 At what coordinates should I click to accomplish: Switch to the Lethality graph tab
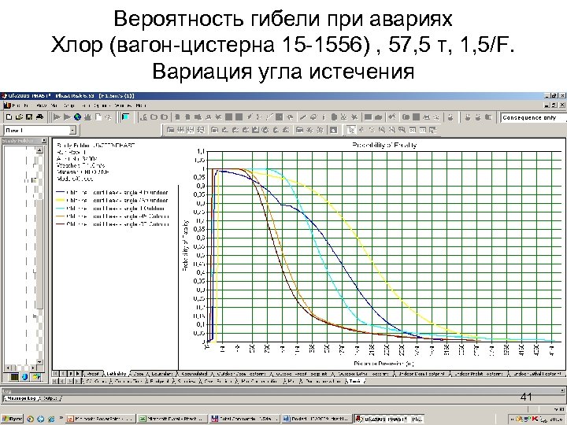117,374
